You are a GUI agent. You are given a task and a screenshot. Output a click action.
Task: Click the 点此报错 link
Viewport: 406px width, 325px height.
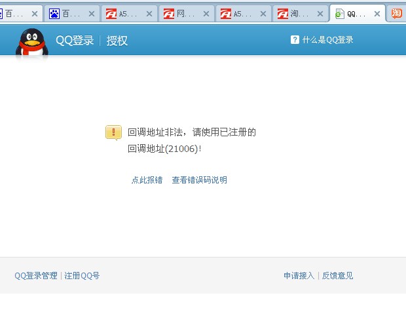(147, 180)
